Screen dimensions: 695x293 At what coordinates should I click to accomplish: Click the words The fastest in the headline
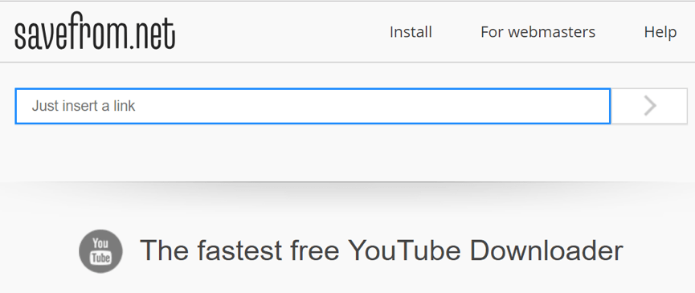211,250
